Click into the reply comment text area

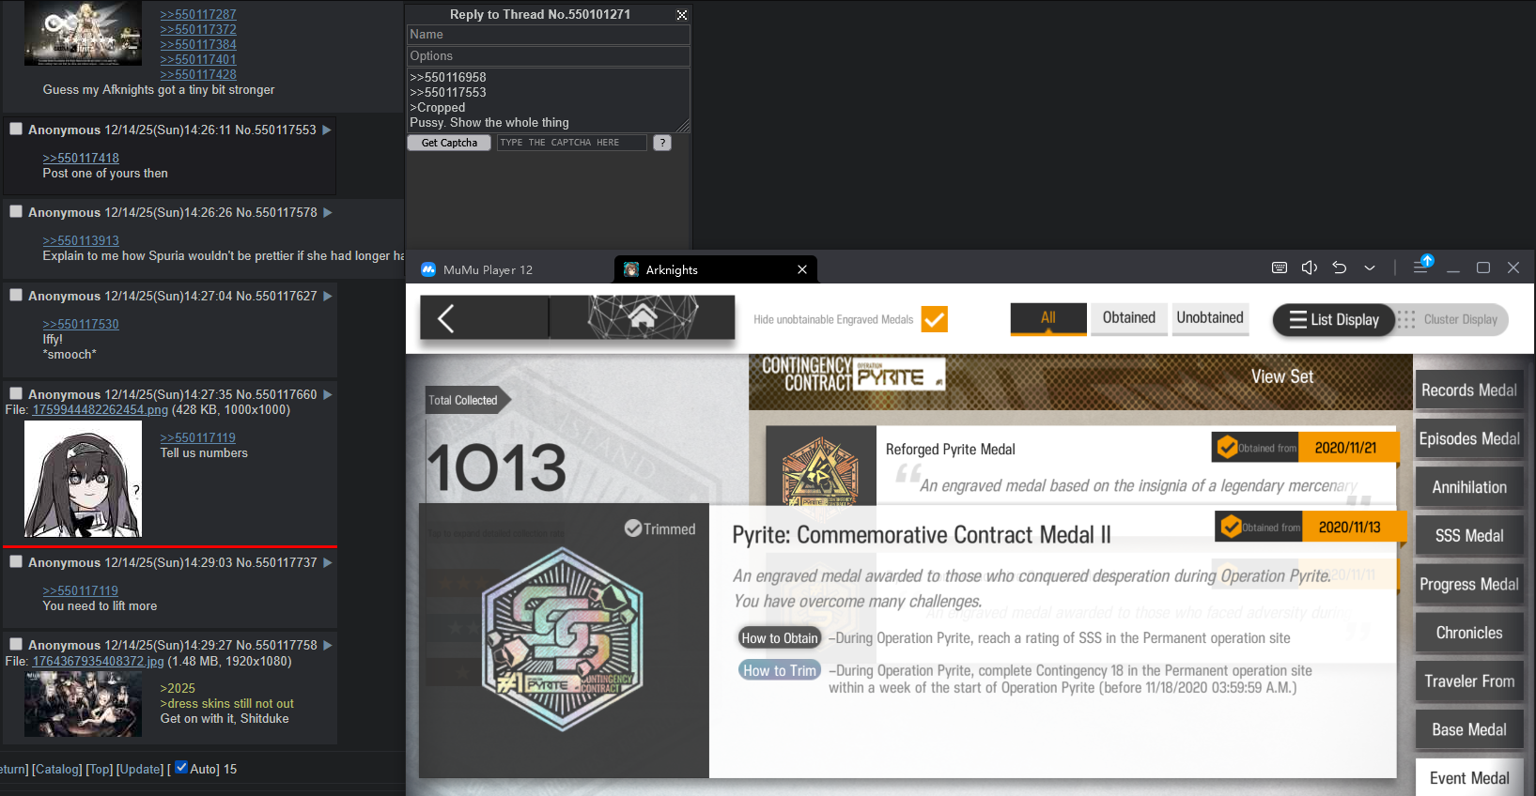pos(549,99)
